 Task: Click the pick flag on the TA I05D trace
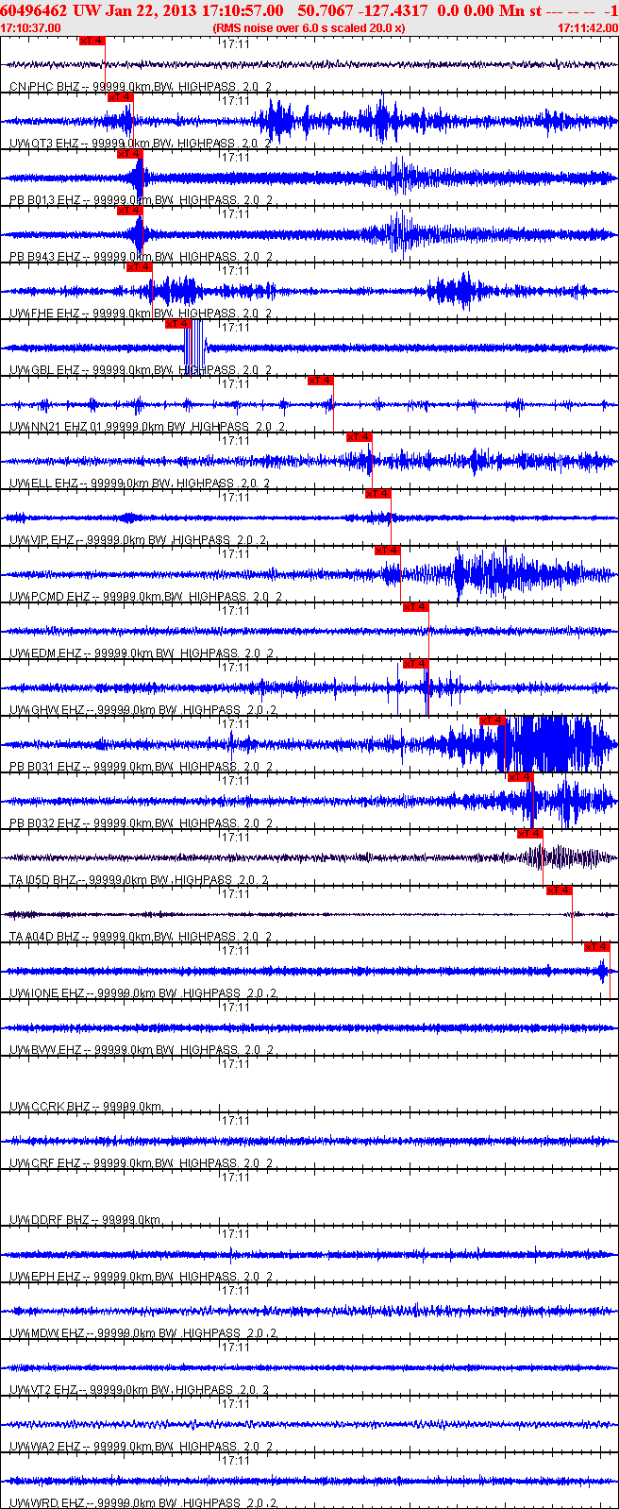coord(529,834)
